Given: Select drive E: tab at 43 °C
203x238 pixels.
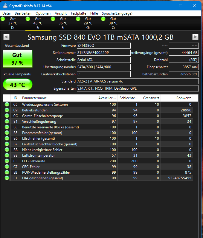Looking at the screenshot, I should (x=38, y=23).
